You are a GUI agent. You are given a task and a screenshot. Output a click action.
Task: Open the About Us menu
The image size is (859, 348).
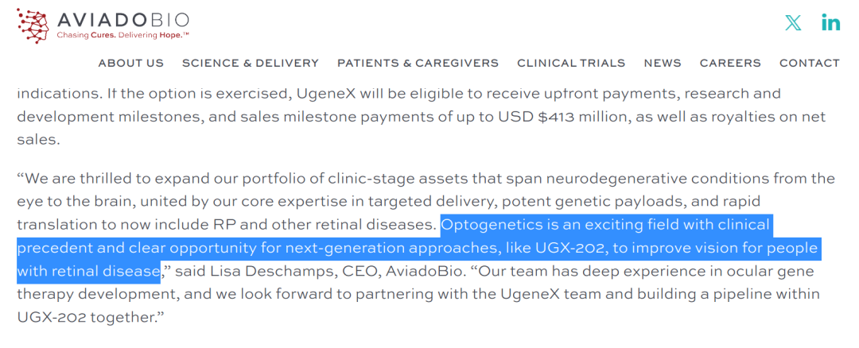point(131,63)
